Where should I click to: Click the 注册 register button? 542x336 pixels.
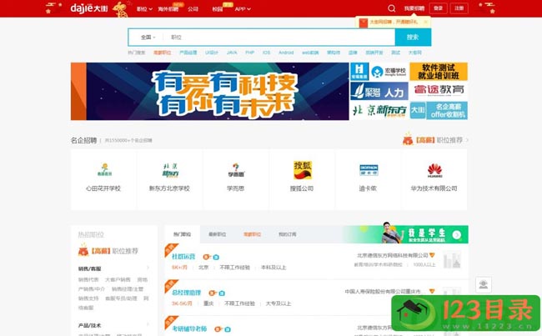[x=459, y=8]
